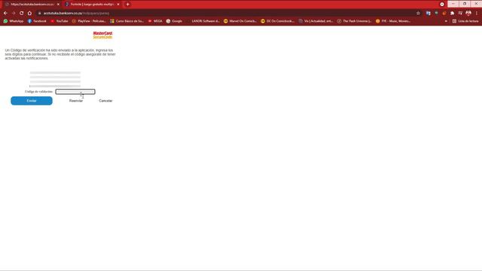Reload the page with the refresh icon
The height and width of the screenshot is (271, 482).
coord(22,14)
